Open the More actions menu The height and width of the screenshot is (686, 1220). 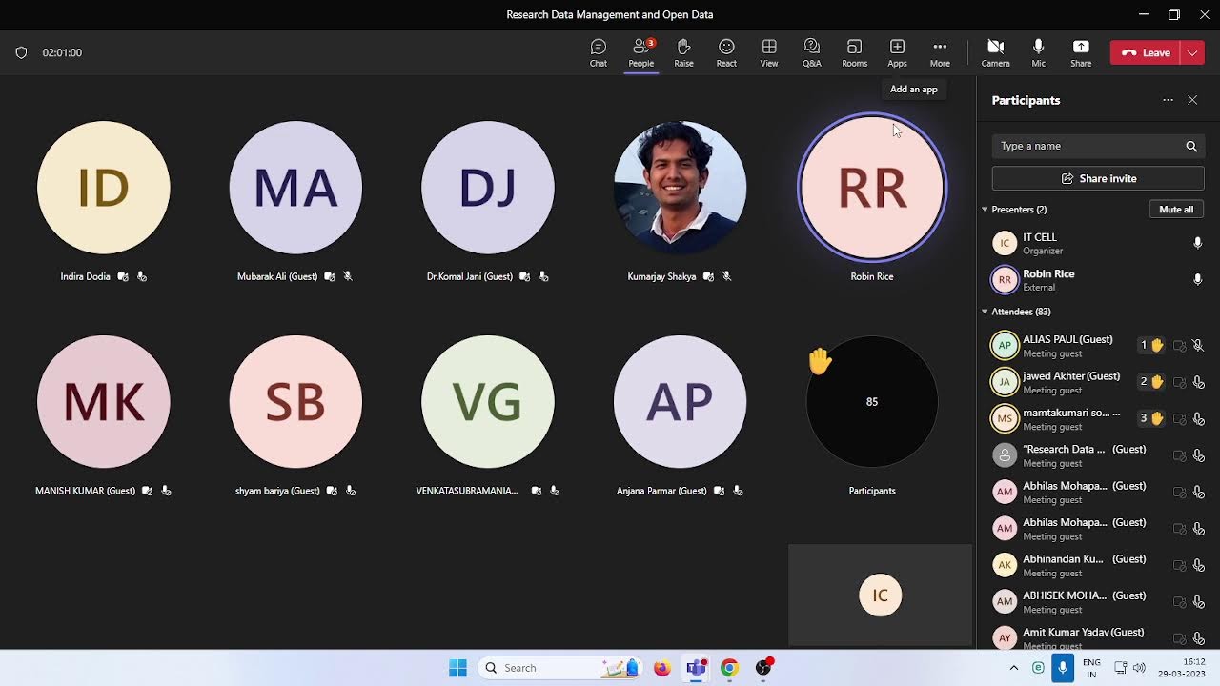pyautogui.click(x=940, y=52)
